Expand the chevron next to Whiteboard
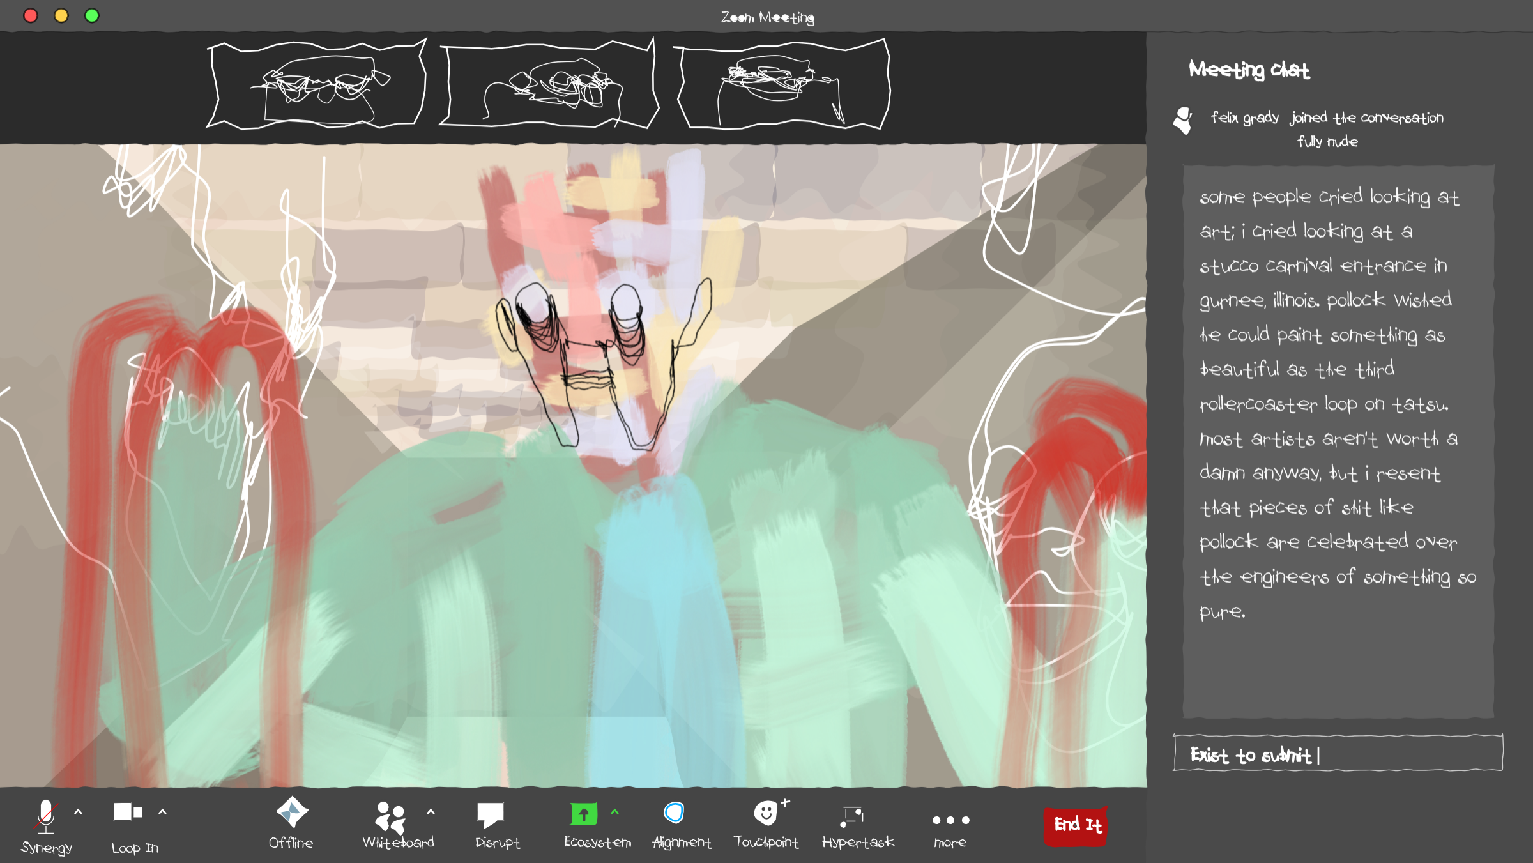 pos(431,812)
